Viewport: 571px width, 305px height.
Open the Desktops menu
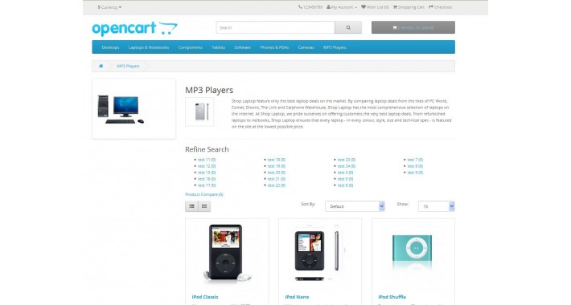pos(110,47)
